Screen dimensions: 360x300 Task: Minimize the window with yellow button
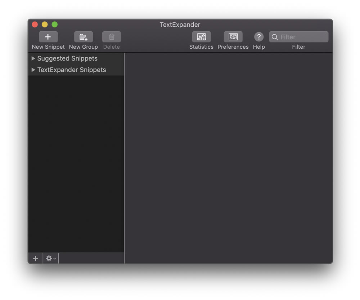click(x=45, y=25)
